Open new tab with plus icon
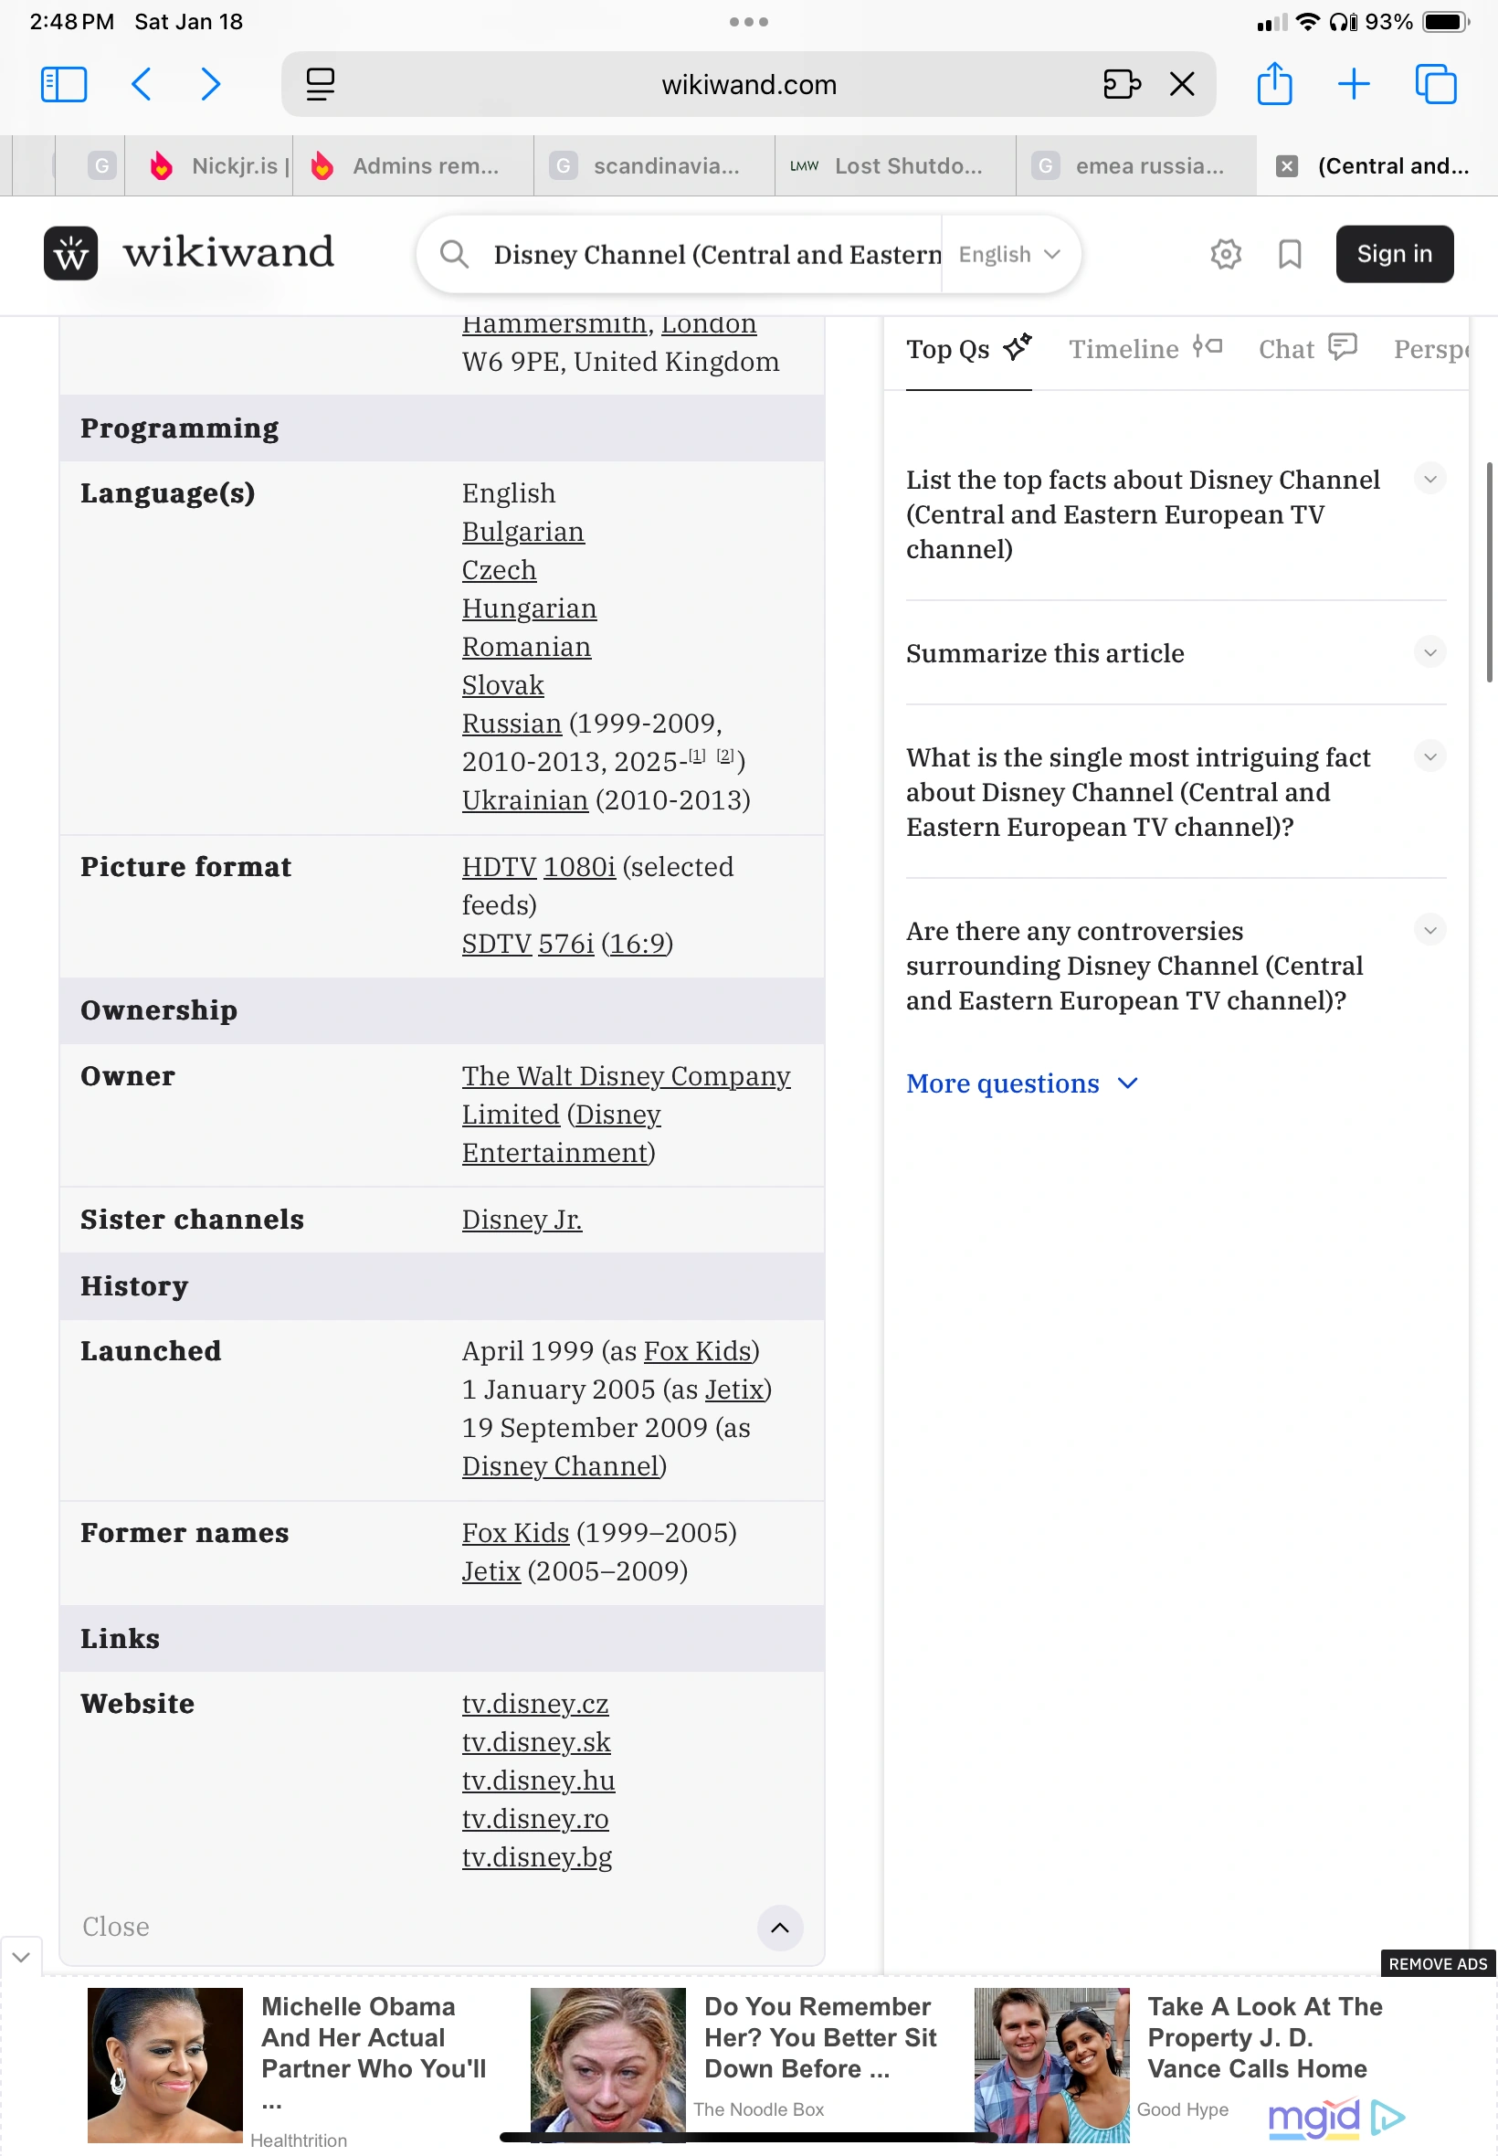Screen dimensions: 1498x2156 point(1353,84)
